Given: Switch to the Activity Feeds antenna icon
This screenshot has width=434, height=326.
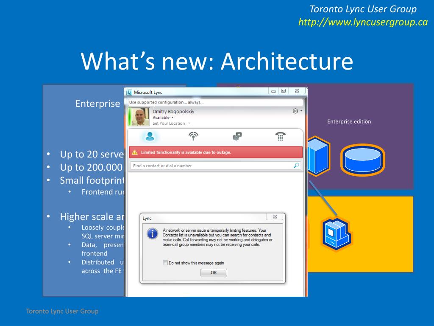Looking at the screenshot, I should (193, 136).
